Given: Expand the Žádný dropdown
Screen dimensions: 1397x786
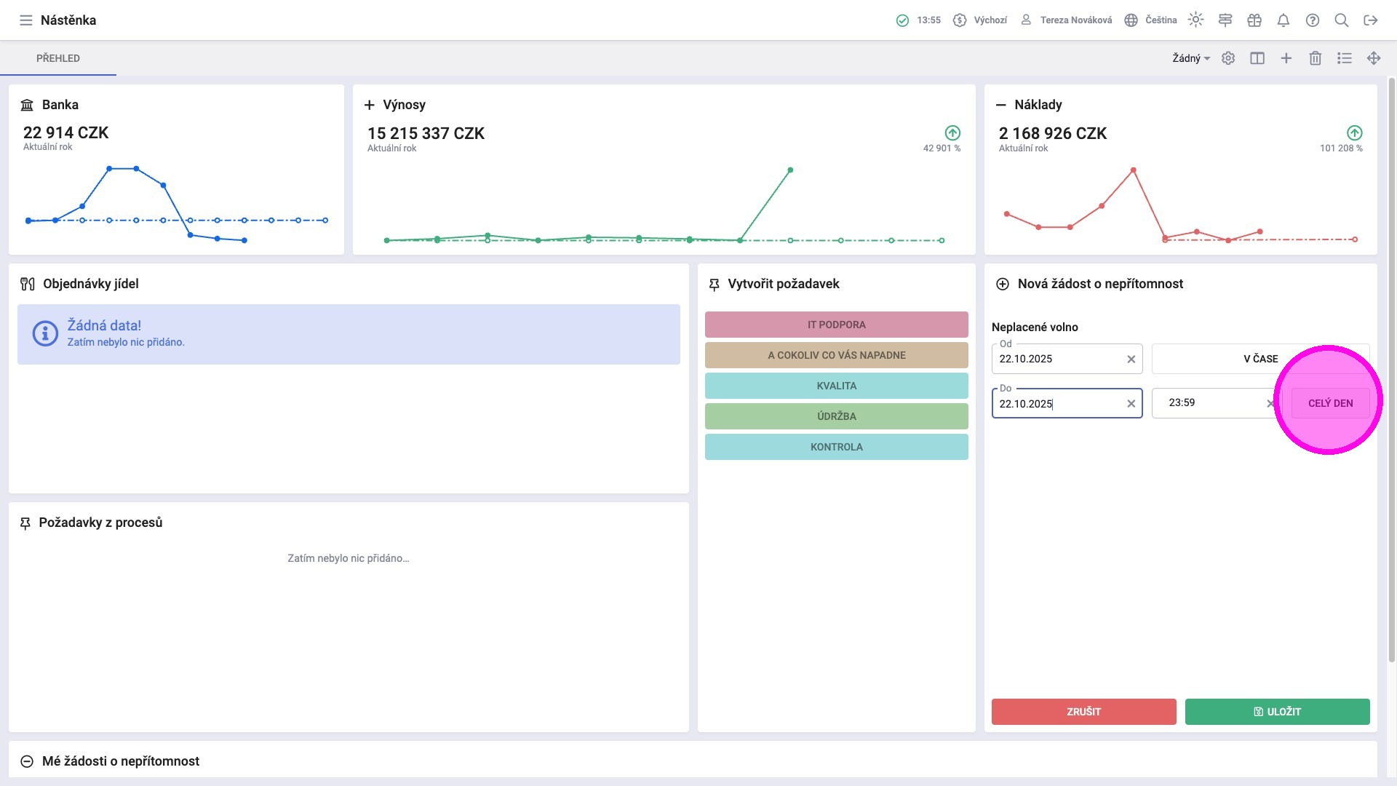Looking at the screenshot, I should [x=1190, y=58].
